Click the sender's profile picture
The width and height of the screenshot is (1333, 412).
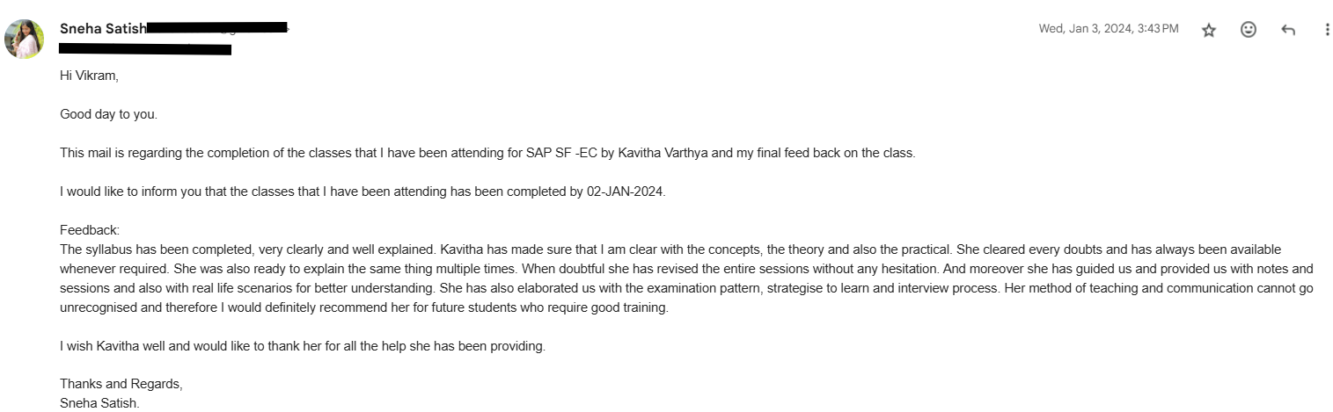click(x=25, y=39)
